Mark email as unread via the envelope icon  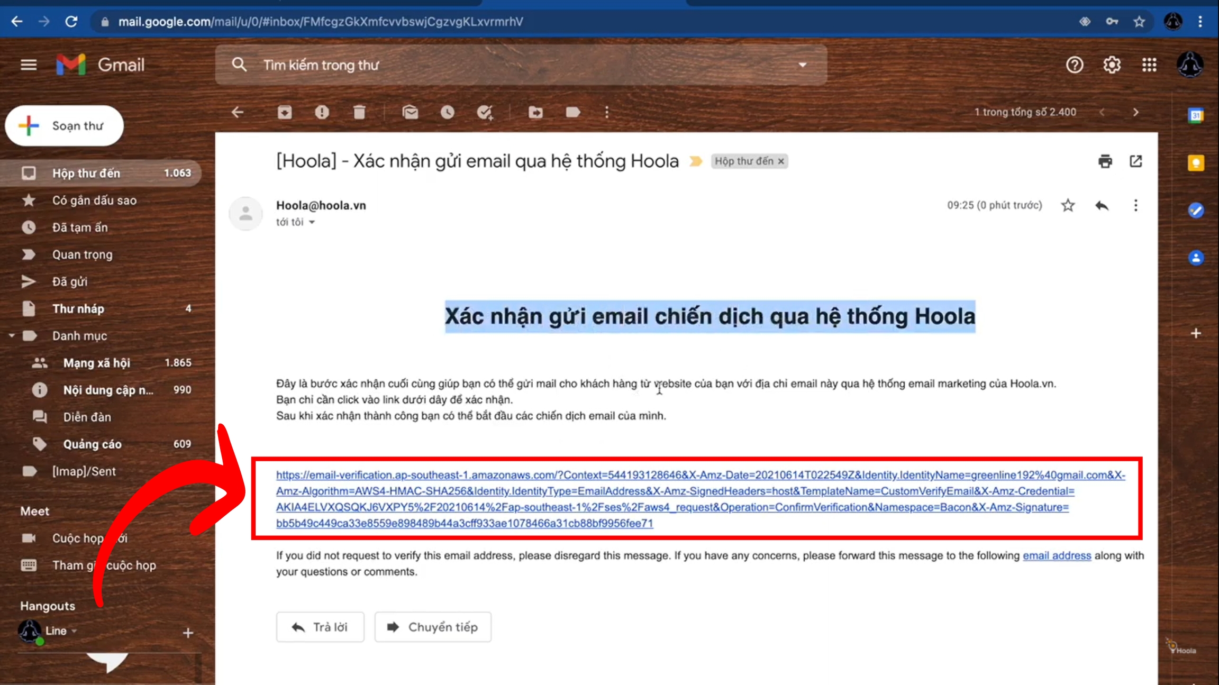(410, 112)
